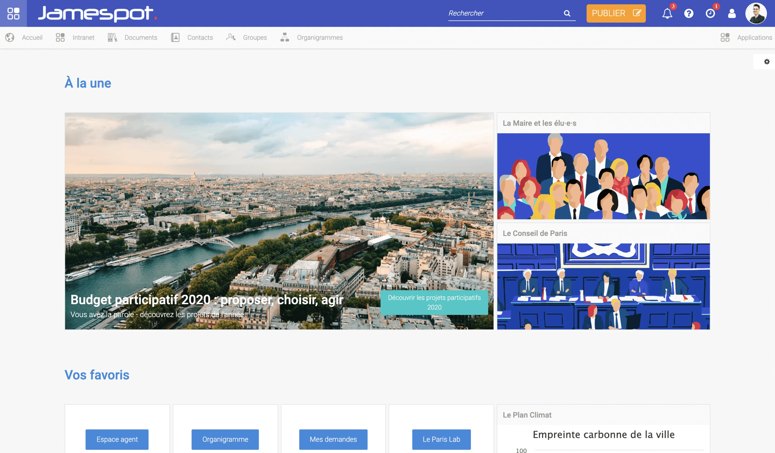Focus the Rechercher search field
This screenshot has height=453, width=775.
tap(504, 13)
